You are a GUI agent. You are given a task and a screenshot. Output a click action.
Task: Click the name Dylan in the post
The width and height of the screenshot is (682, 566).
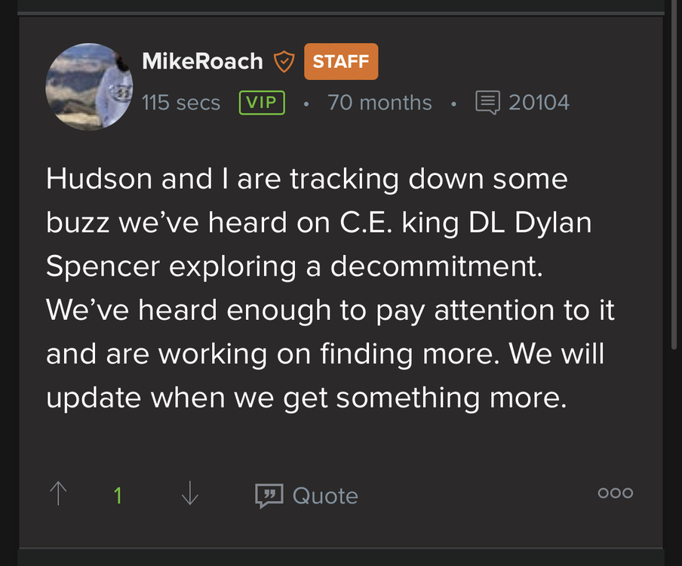553,223
